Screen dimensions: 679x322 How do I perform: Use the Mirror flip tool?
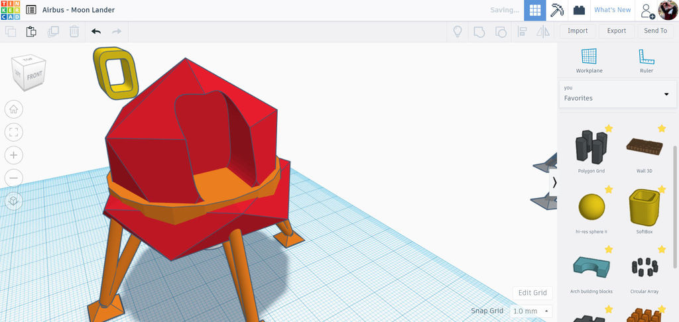[x=543, y=31]
